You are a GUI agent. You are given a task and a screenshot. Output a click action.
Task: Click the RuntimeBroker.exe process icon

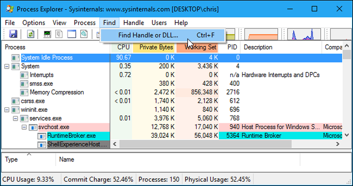click(42, 136)
